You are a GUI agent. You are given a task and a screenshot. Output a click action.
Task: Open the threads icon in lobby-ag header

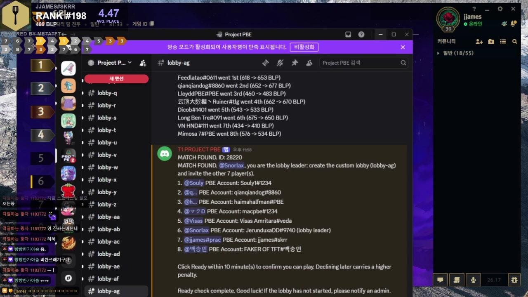coord(266,63)
